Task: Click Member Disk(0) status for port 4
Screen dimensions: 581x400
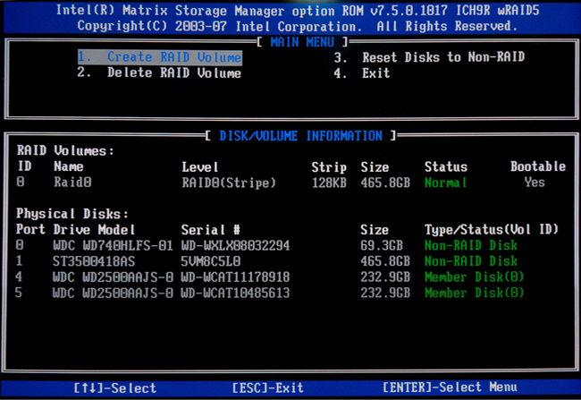Action: 475,277
